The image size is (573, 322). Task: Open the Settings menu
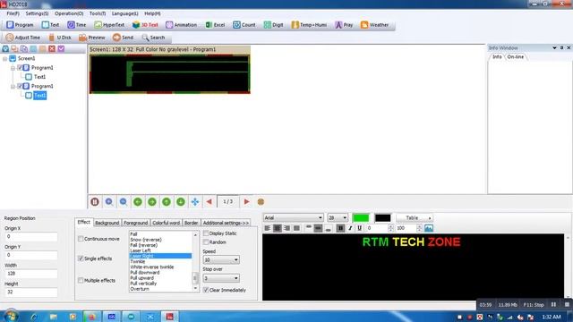tap(37, 13)
